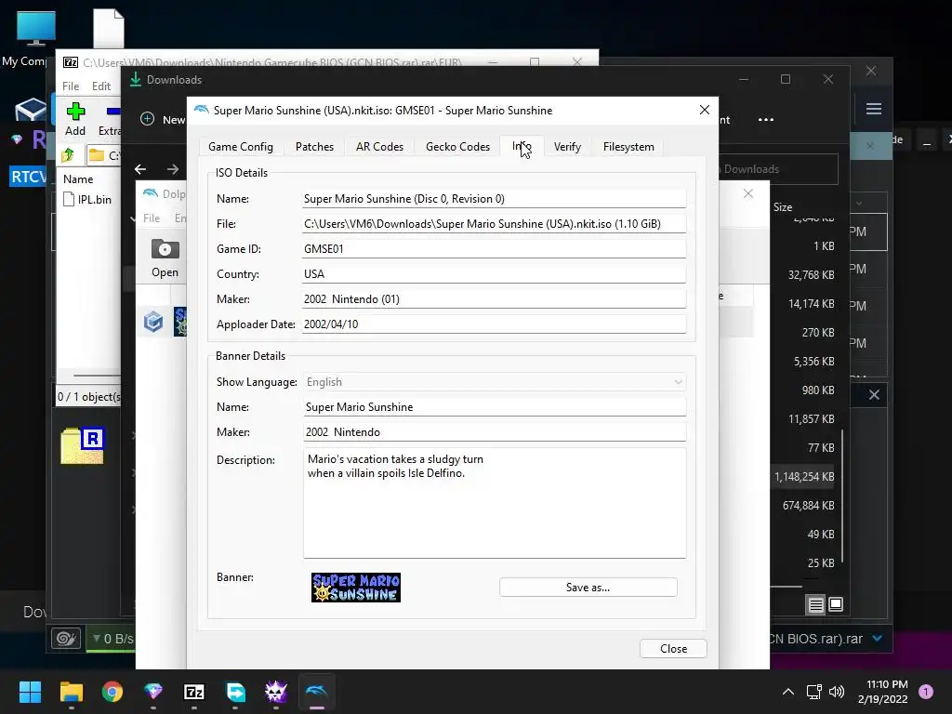Click the Open disc icon in Dolphin
Image resolution: width=952 pixels, height=714 pixels.
(165, 258)
